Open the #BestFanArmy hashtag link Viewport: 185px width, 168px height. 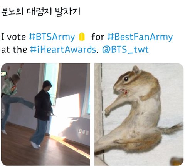140,37
